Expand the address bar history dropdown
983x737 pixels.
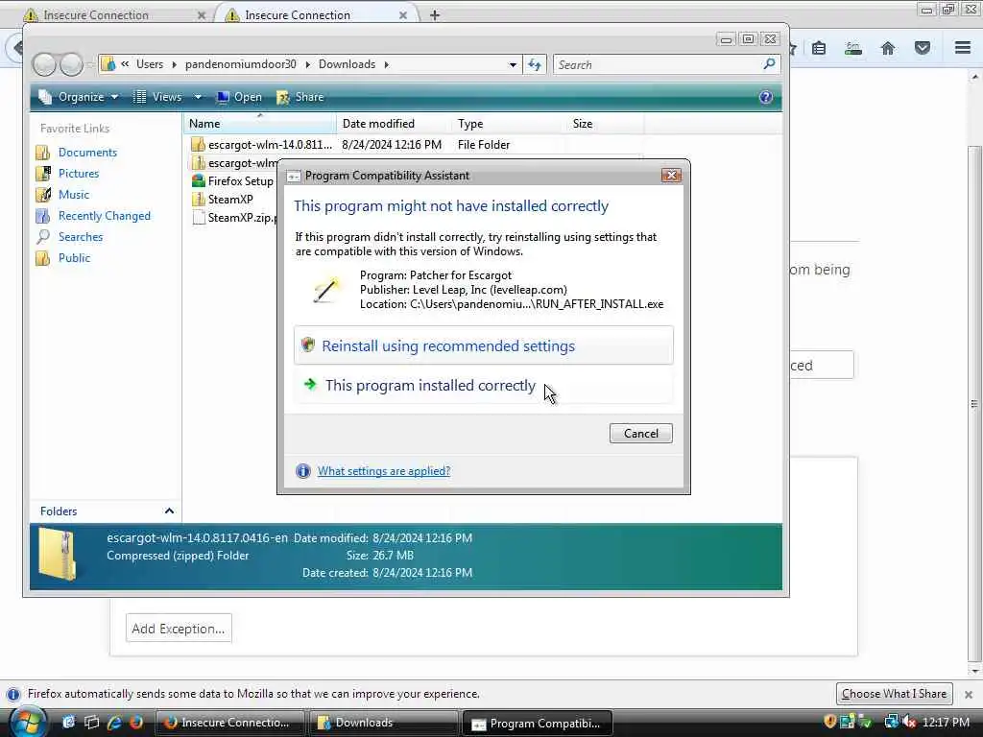click(513, 64)
